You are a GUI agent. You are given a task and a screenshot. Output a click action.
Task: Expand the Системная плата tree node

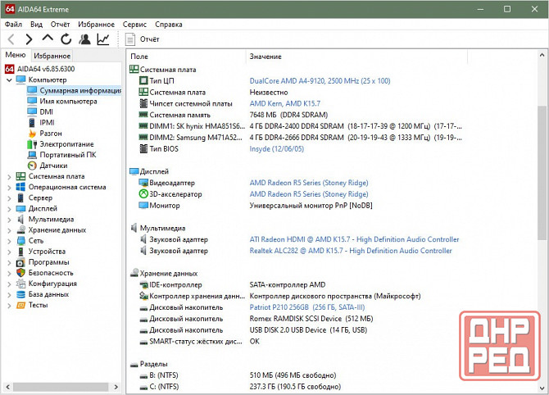pyautogui.click(x=10, y=177)
